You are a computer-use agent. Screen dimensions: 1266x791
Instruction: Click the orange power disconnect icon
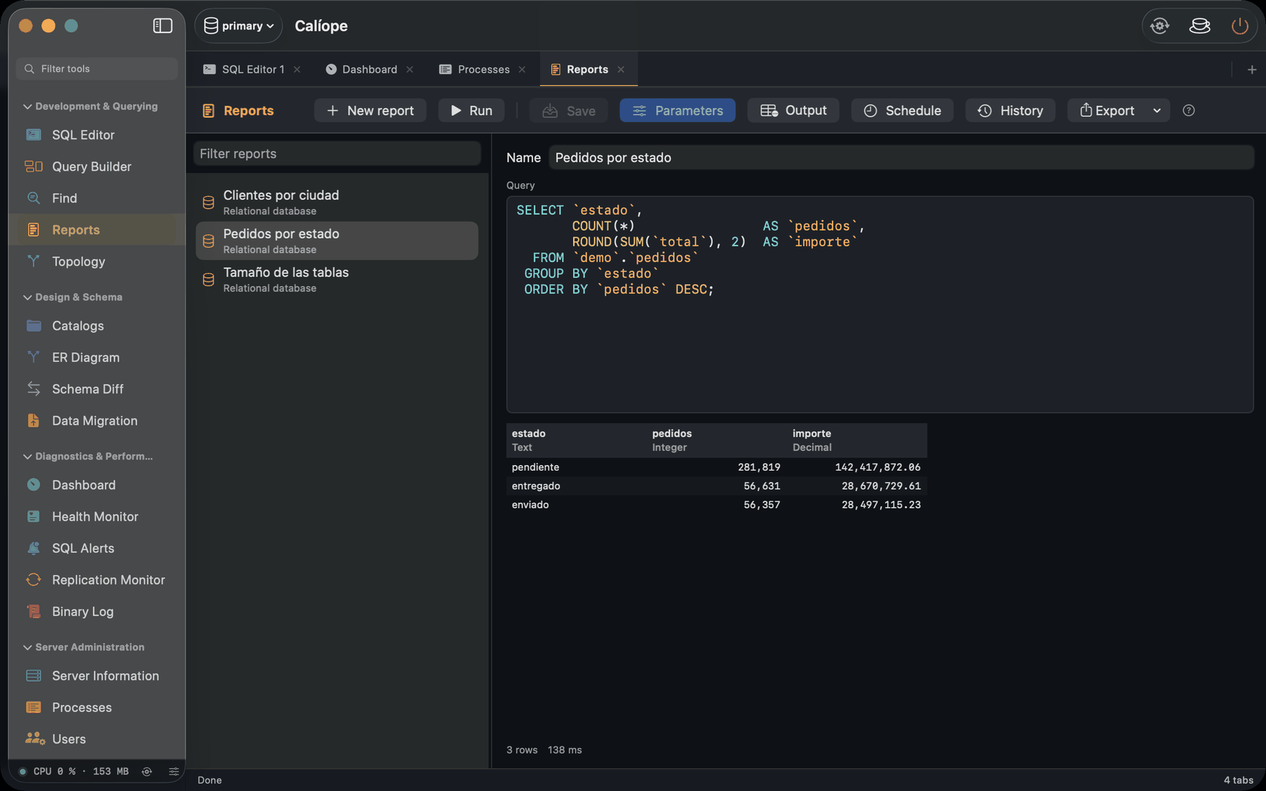pos(1240,26)
